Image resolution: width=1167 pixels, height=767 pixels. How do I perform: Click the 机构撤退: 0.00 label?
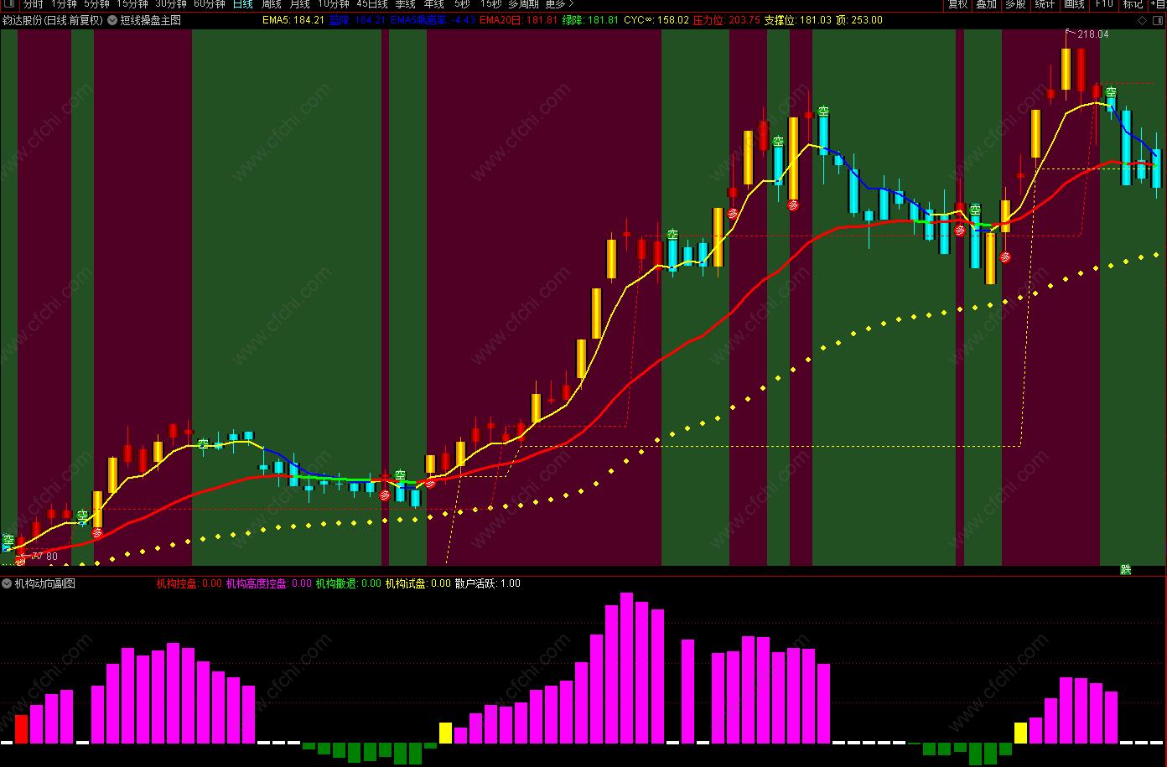tap(349, 583)
